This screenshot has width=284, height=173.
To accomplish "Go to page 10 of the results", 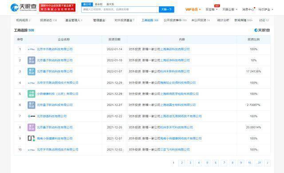I will pos(249,163).
